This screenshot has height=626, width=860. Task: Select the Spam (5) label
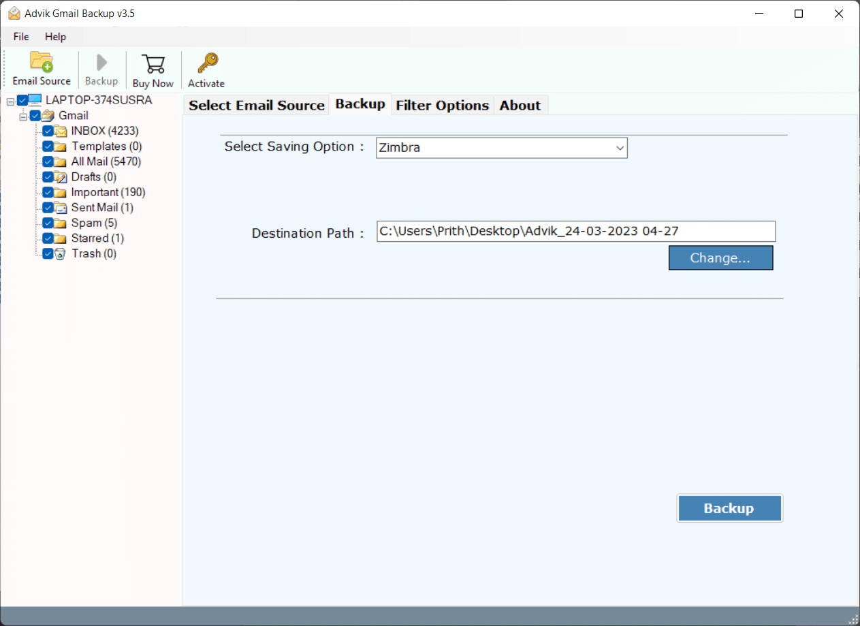pos(94,223)
